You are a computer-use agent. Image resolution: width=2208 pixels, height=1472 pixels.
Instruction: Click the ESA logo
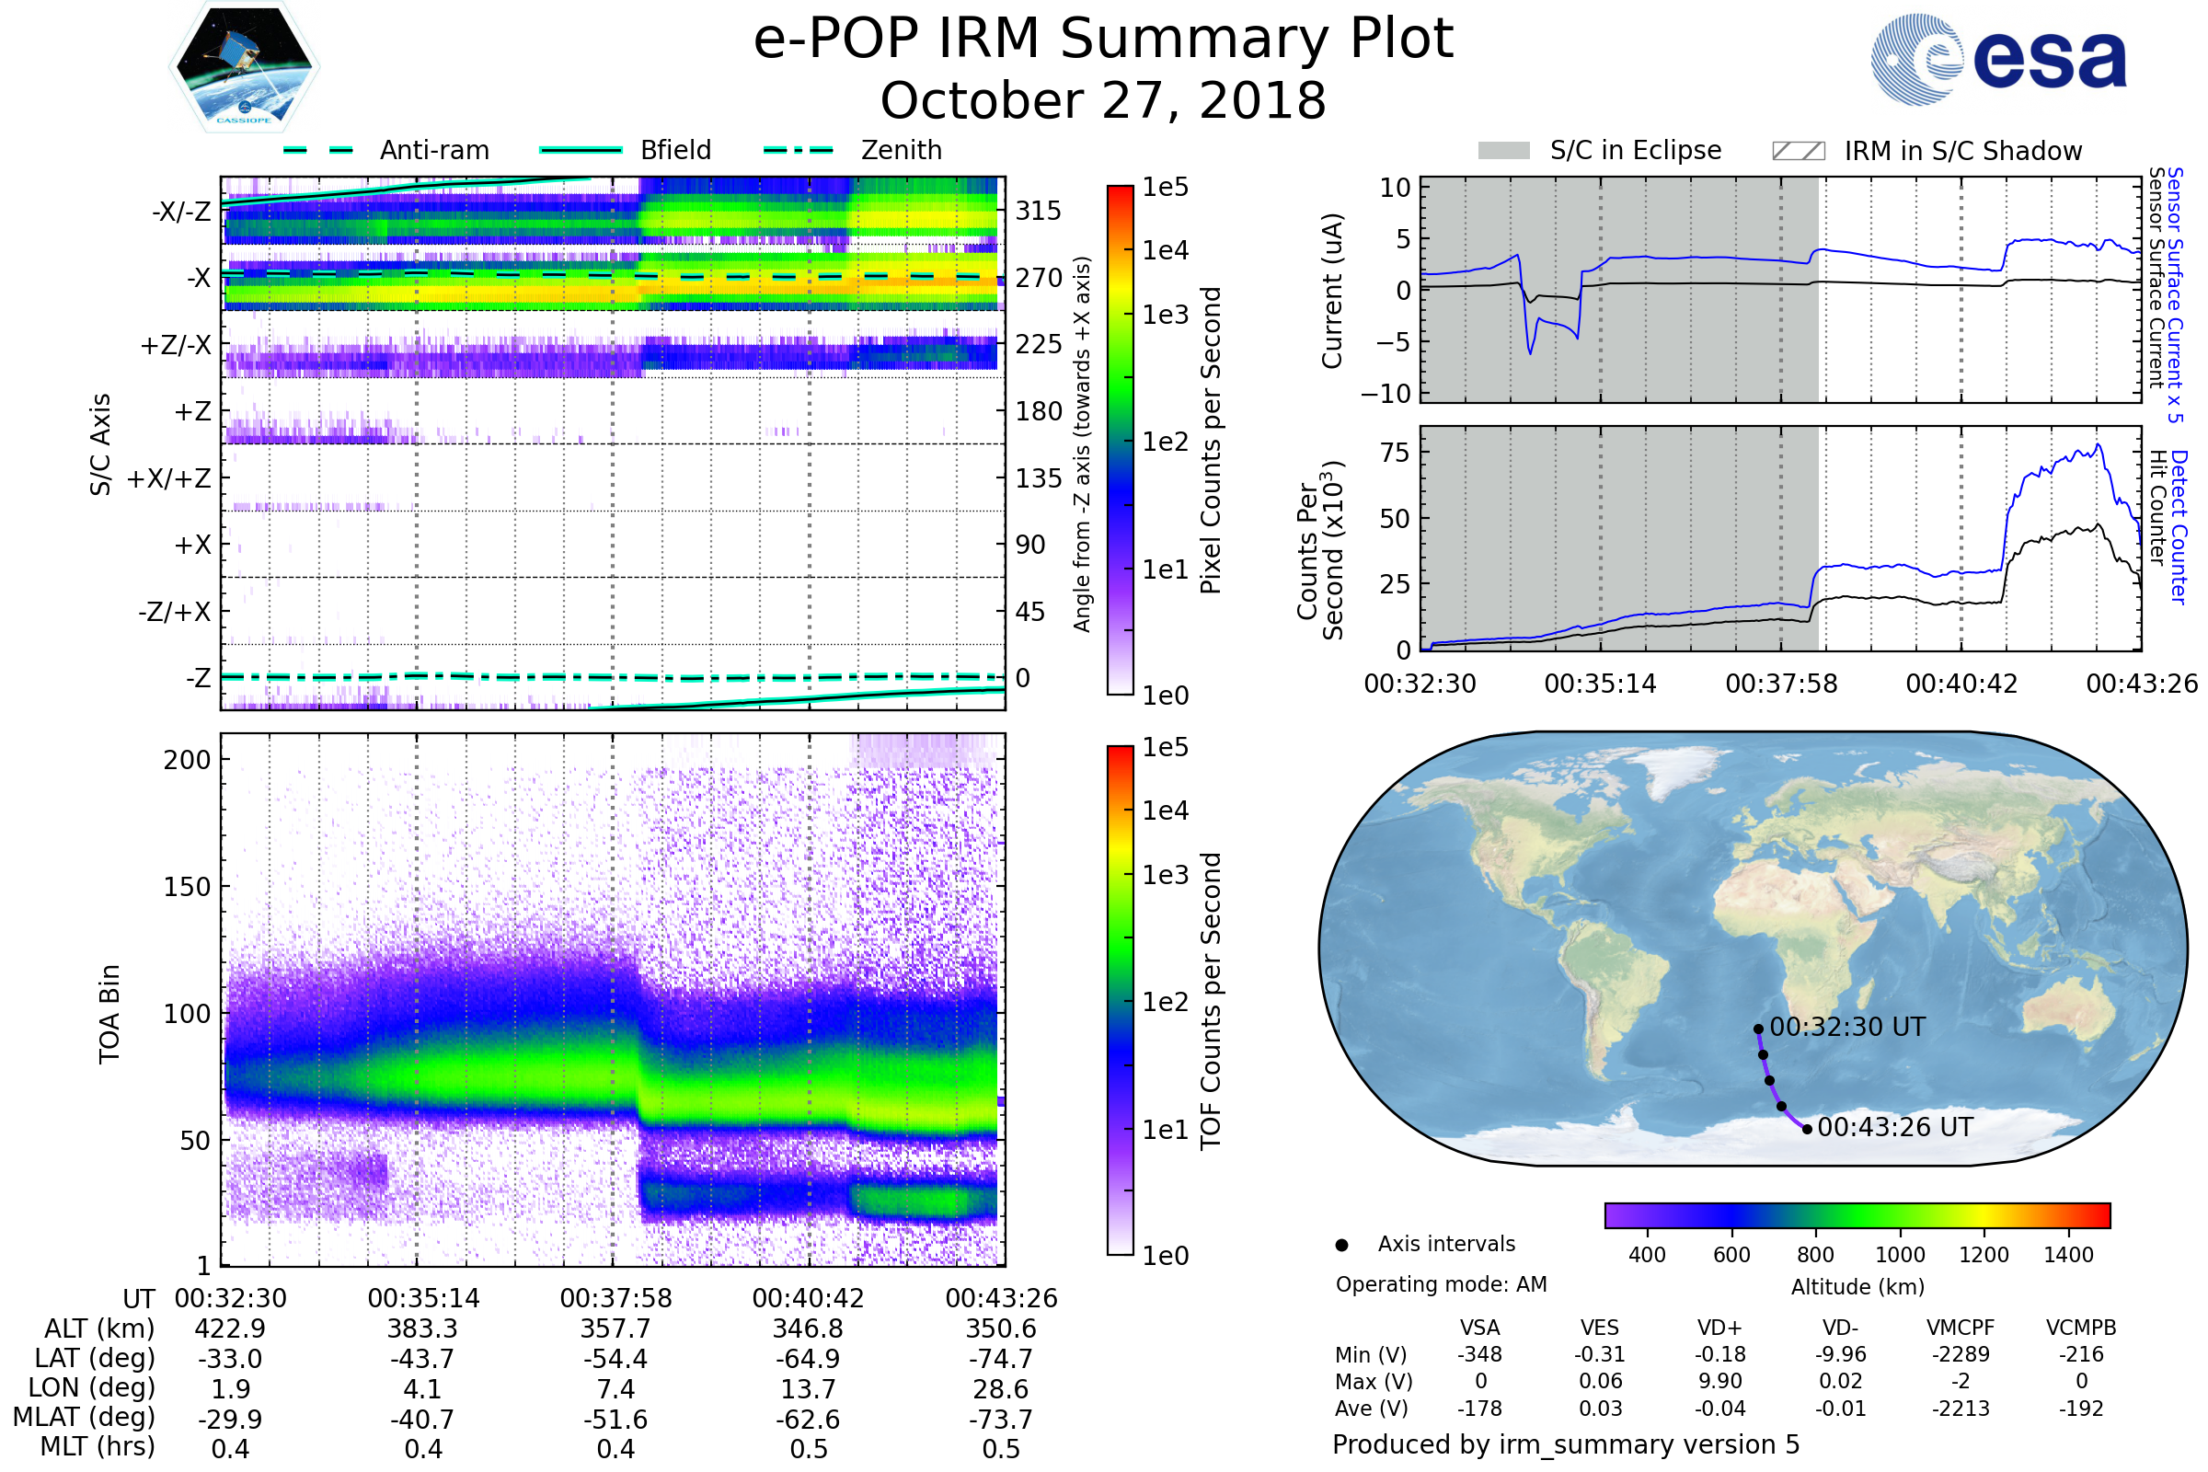[x=1998, y=60]
